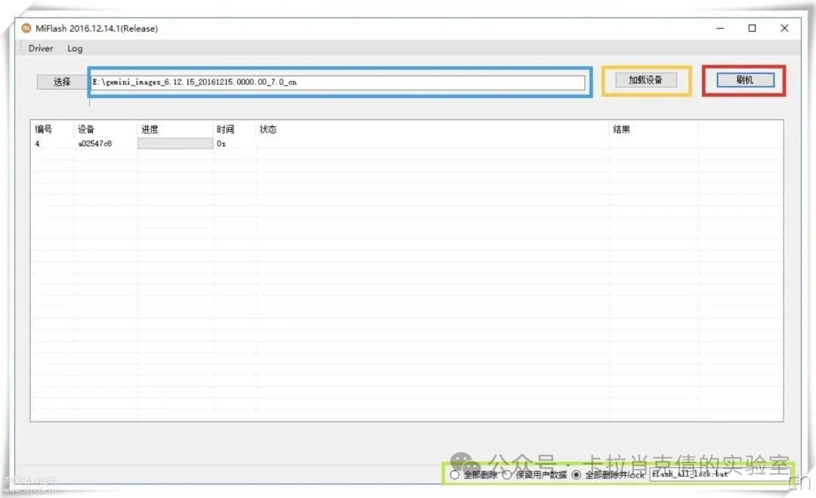The image size is (816, 498).
Task: Click the 结果 column header
Action: (x=621, y=129)
